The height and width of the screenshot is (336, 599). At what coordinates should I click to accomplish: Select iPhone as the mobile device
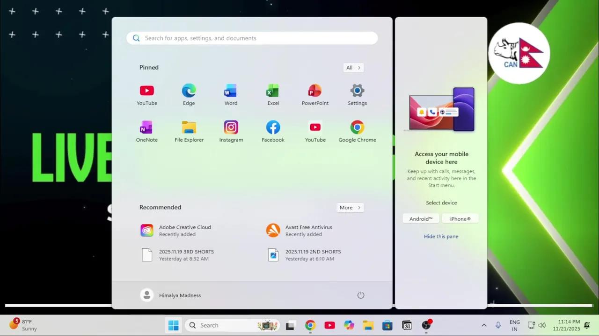(460, 219)
